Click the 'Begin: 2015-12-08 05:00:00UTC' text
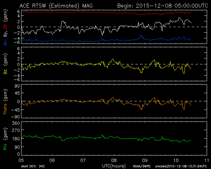211x169 pixels. point(163,6)
